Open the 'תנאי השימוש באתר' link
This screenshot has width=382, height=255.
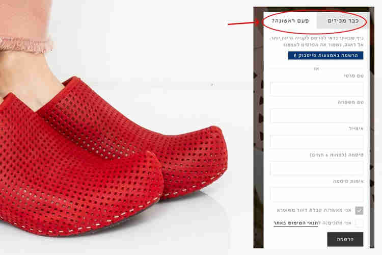pos(295,223)
